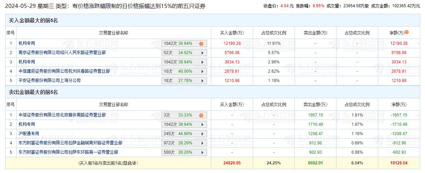Click orange question icon in first buy row
Viewport: 425px width, 173px height.
pyautogui.click(x=201, y=44)
